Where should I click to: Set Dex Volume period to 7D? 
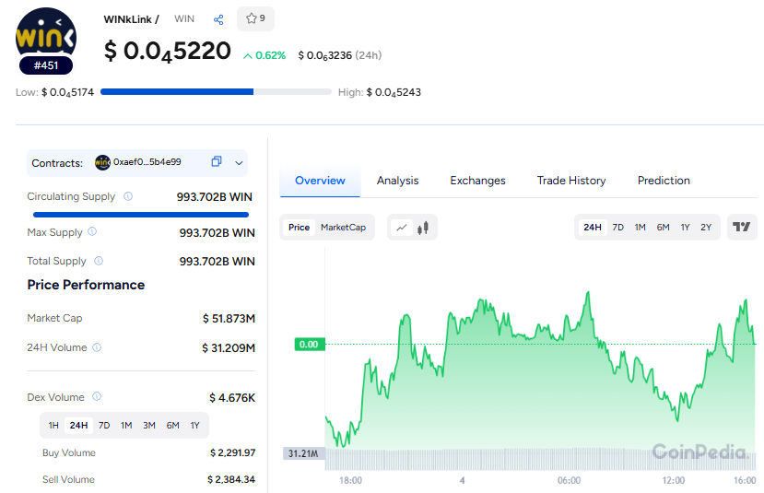tap(104, 426)
